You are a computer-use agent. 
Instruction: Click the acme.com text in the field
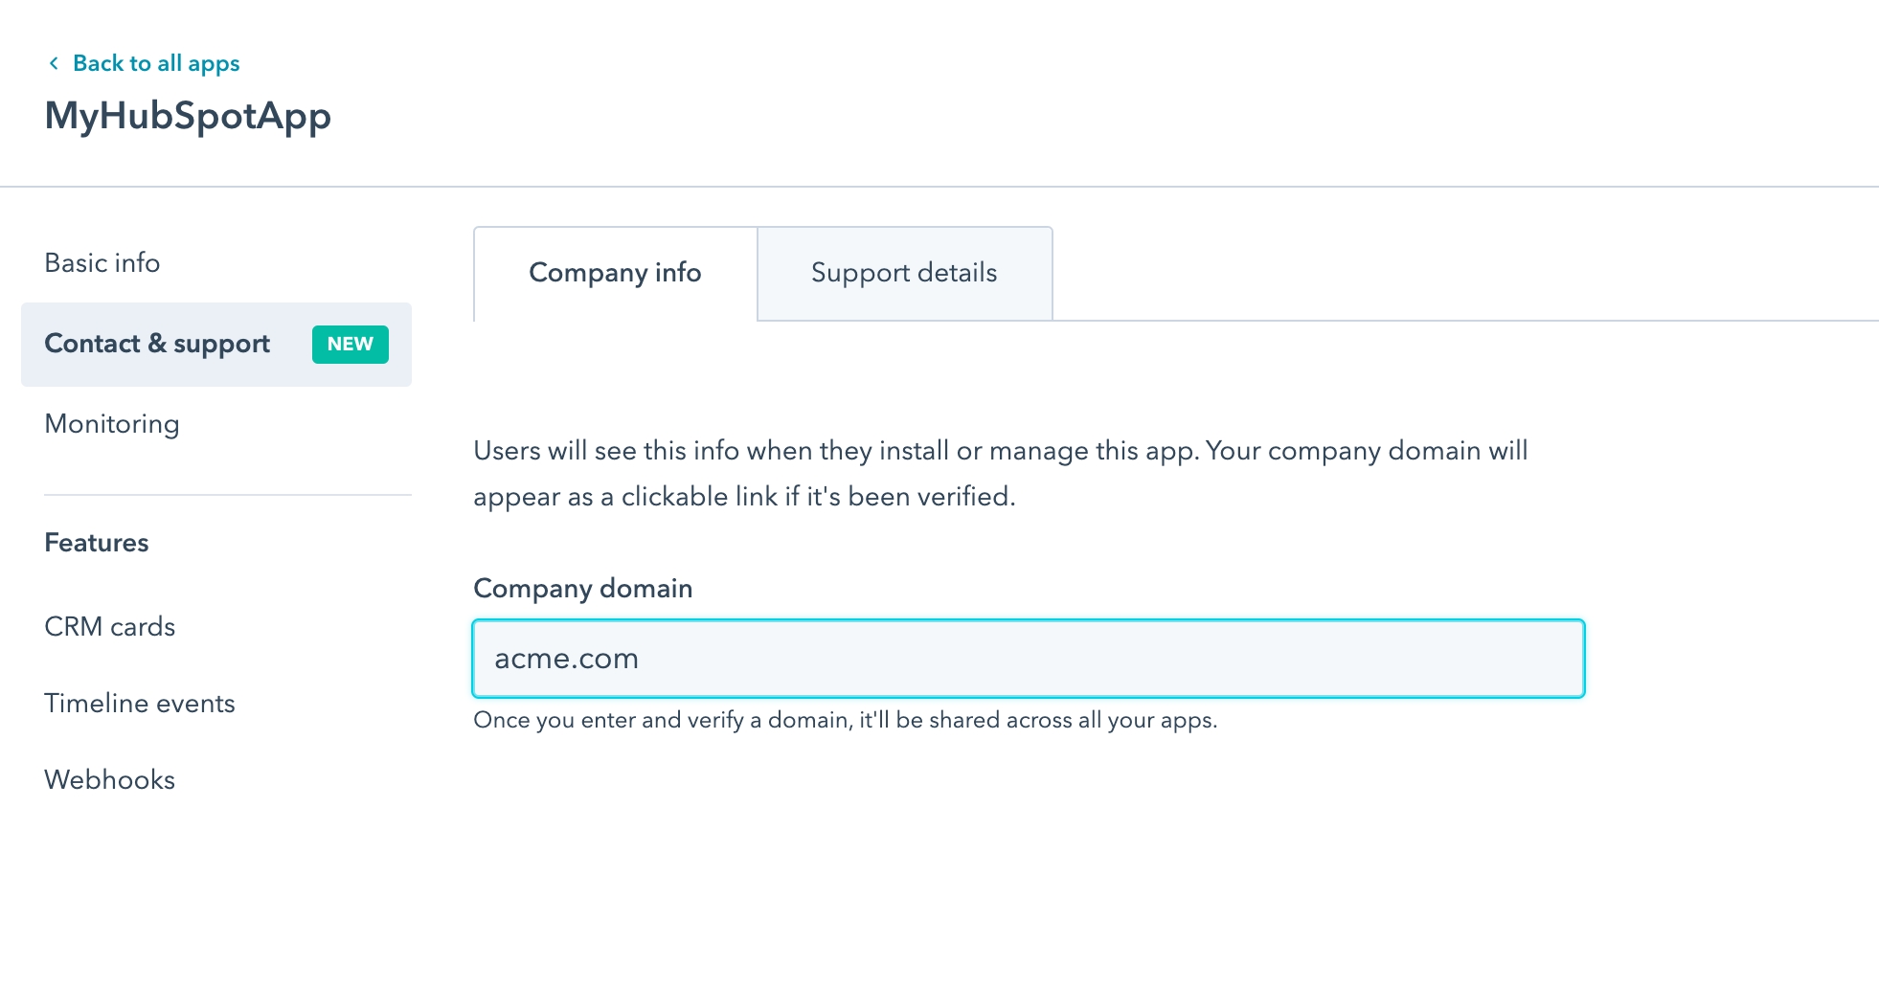(566, 659)
